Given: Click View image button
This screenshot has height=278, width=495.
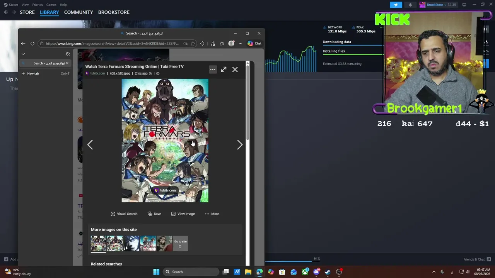Looking at the screenshot, I should [183, 214].
